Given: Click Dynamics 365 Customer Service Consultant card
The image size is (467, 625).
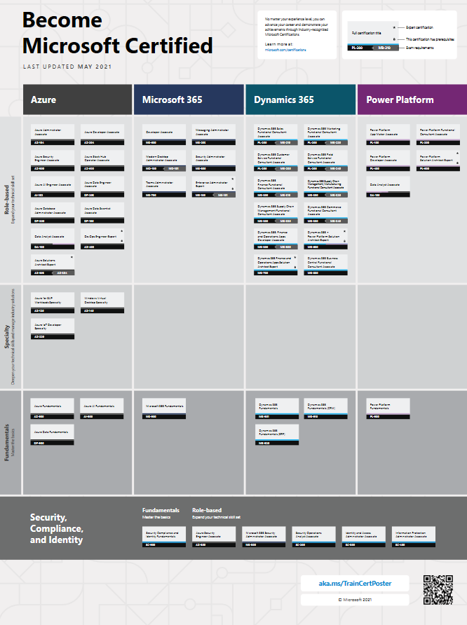Looking at the screenshot, I should point(276,160).
